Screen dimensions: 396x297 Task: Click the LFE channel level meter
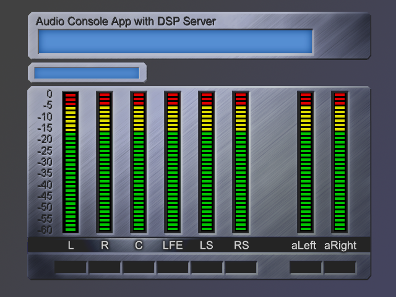click(x=173, y=162)
